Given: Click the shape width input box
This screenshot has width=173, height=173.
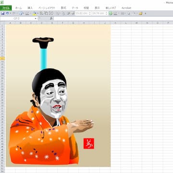Looking at the screenshot, I should [x=99, y=13].
